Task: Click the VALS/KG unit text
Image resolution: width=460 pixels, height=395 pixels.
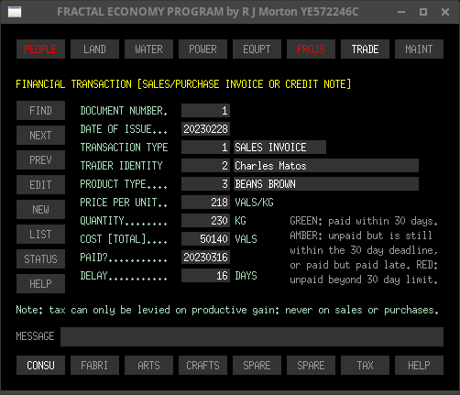Action: 254,203
